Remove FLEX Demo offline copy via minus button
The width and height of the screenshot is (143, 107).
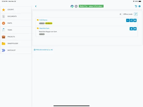(x=128, y=20)
